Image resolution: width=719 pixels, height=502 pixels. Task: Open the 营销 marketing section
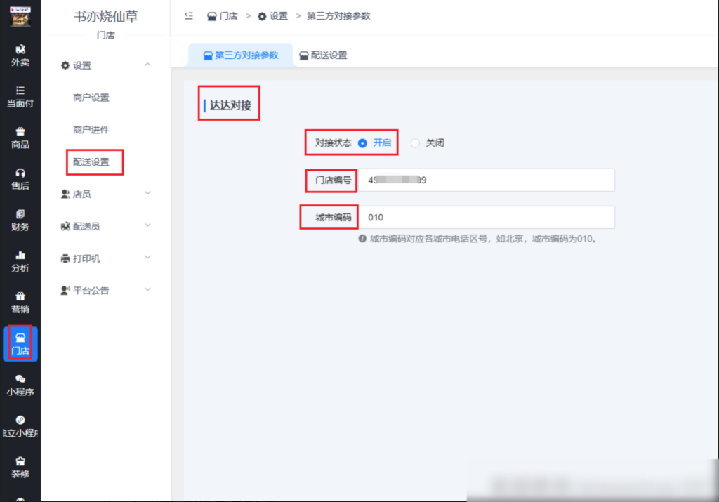point(20,303)
